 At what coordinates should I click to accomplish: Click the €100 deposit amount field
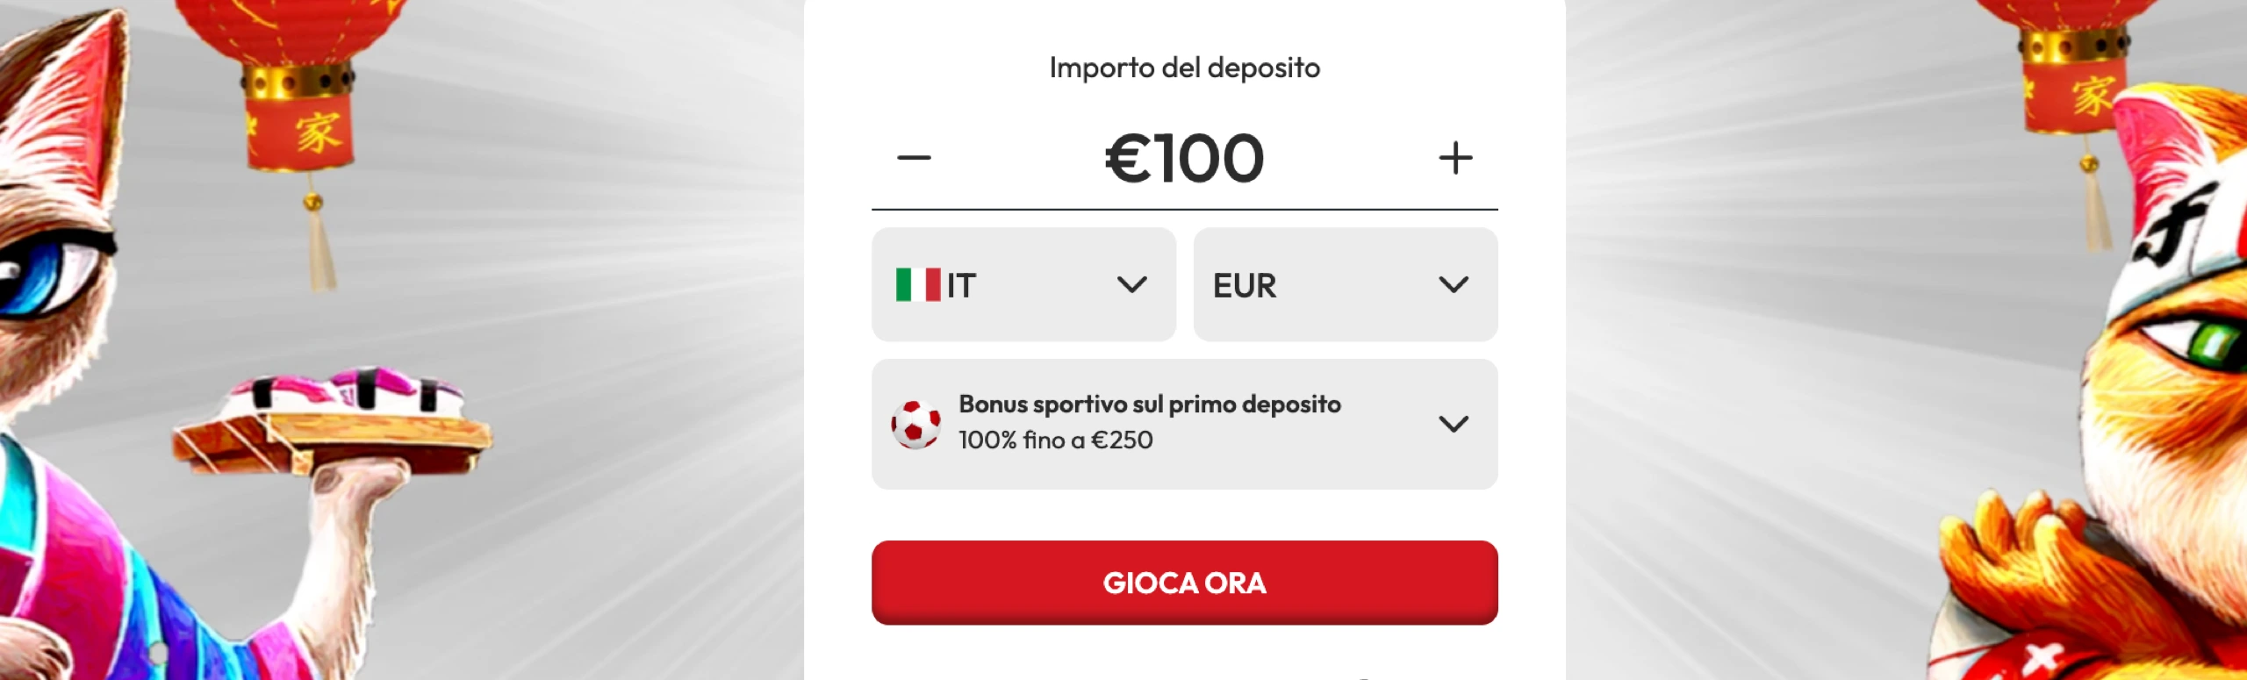click(1184, 159)
